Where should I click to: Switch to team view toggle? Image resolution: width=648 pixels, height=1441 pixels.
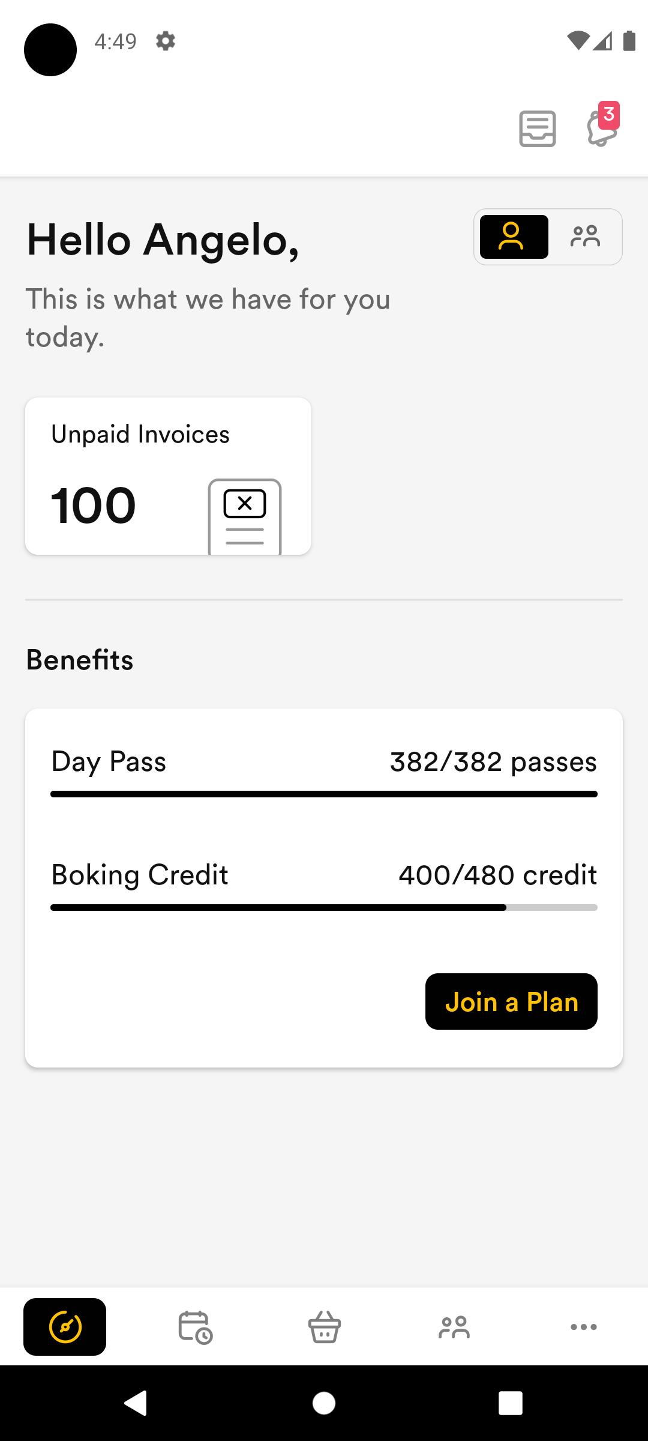[585, 237]
